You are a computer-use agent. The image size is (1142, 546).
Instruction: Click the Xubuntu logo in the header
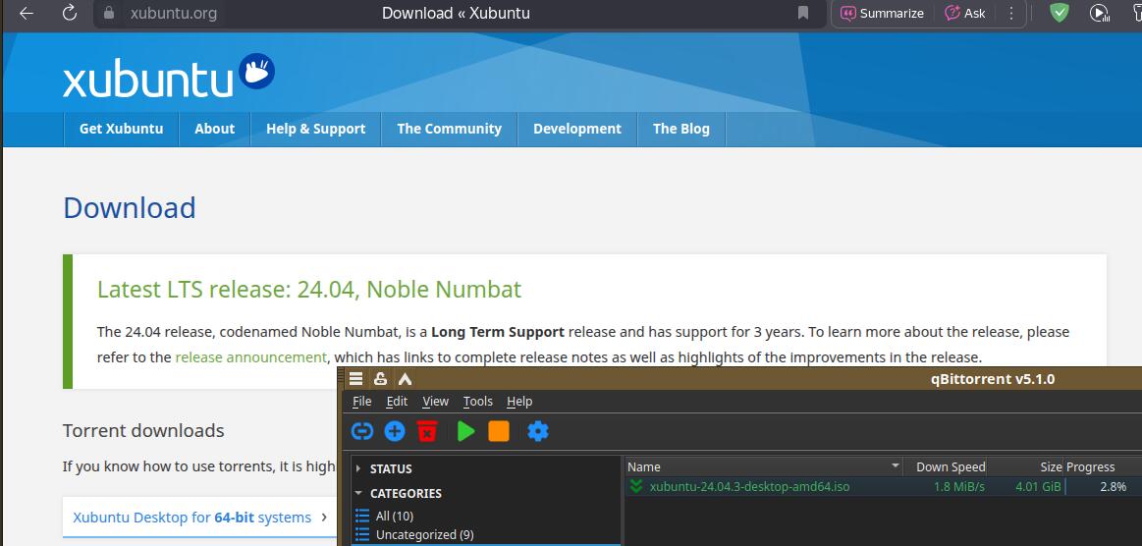[169, 76]
